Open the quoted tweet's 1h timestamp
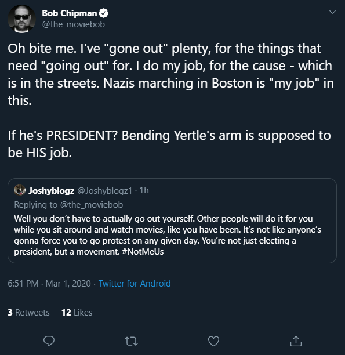Screen dimensions: 345x355 coord(144,190)
